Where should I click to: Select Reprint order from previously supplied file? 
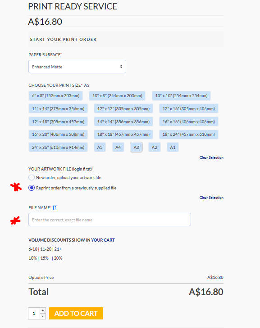click(32, 188)
